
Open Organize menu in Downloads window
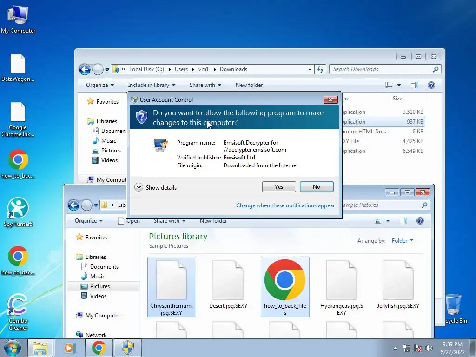[x=100, y=86]
